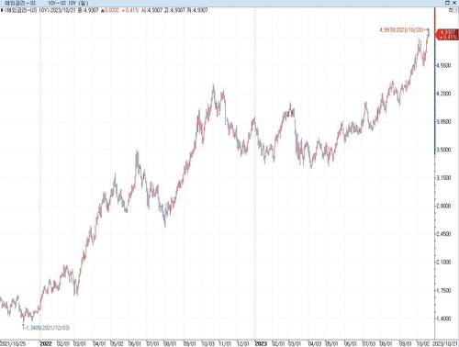
Task: Click the 2021/10/25 start date label
Action: click(x=13, y=343)
